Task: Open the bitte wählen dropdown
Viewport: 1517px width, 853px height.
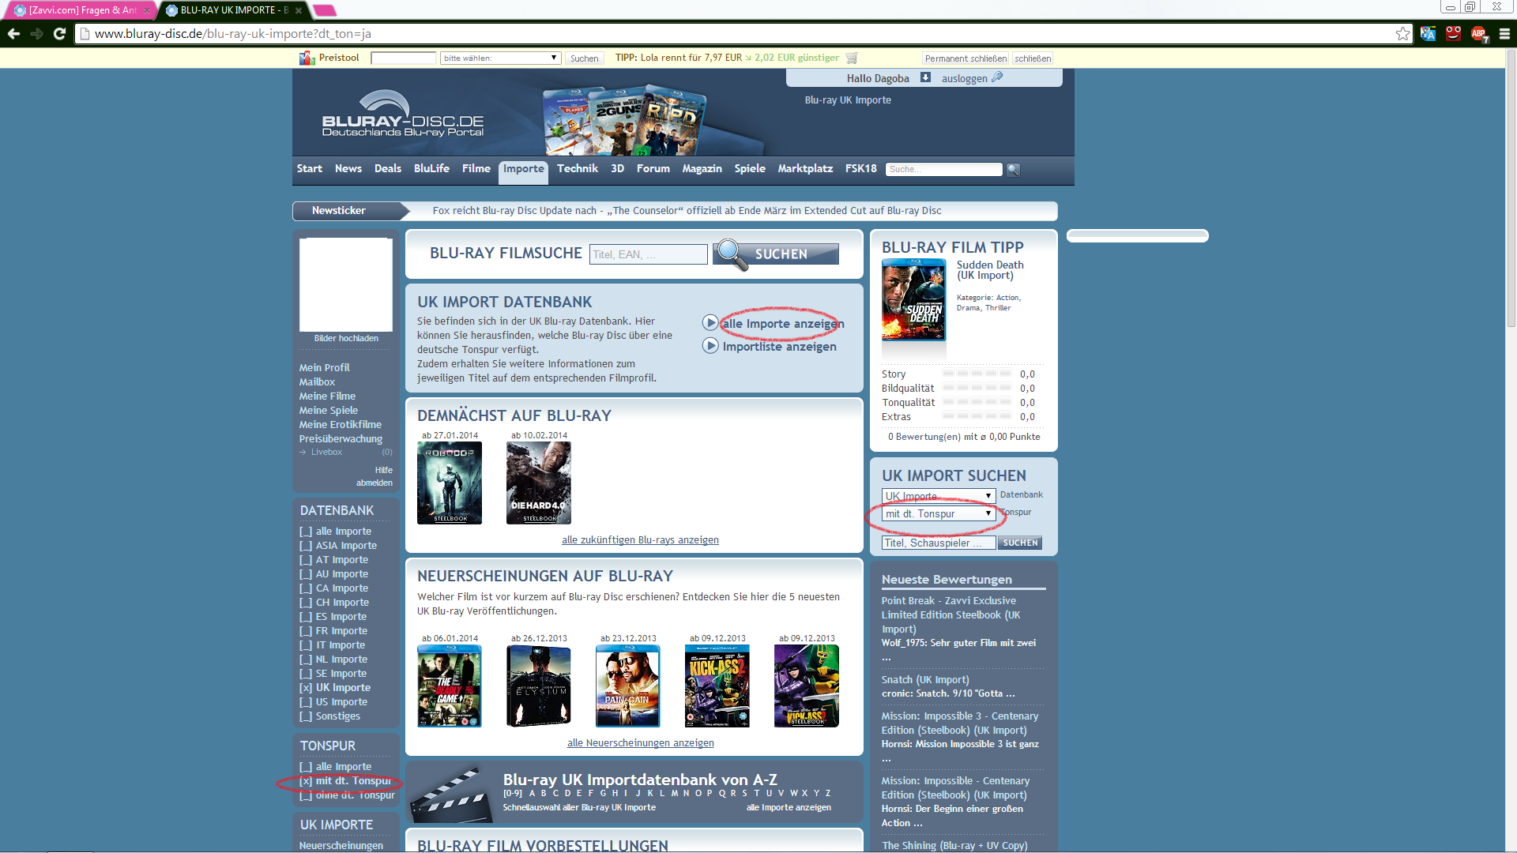Action: 500,58
